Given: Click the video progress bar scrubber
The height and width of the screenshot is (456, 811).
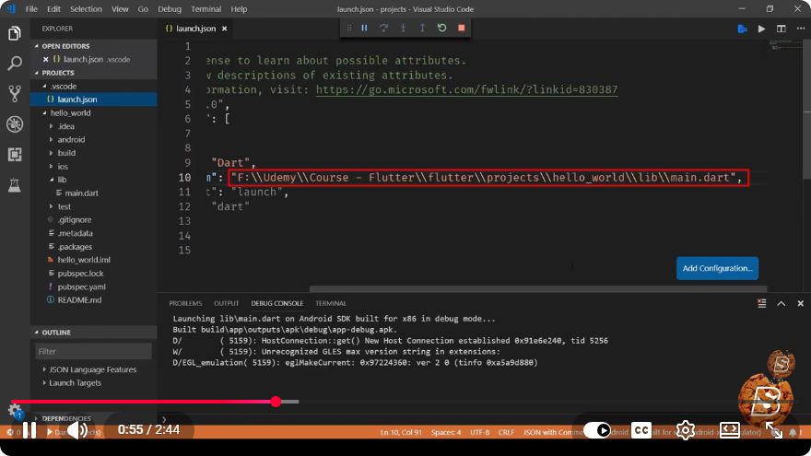Looking at the screenshot, I should 276,402.
